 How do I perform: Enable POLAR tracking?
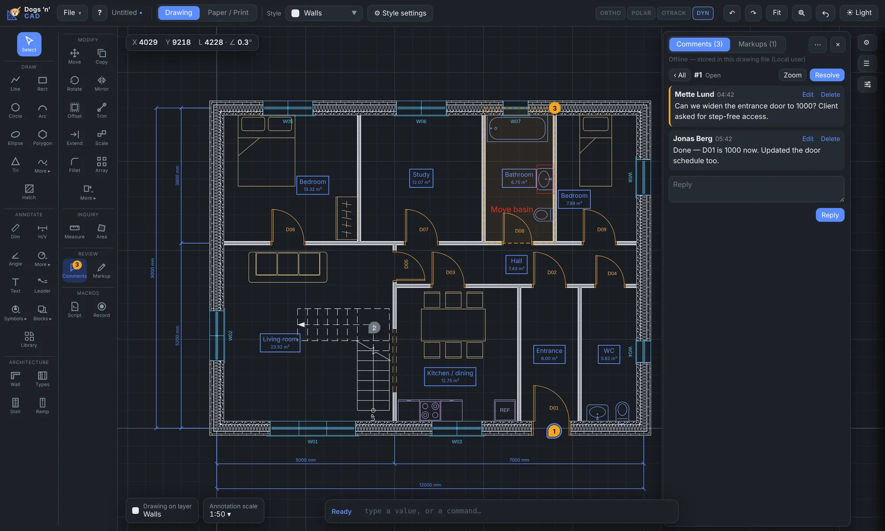click(x=641, y=13)
